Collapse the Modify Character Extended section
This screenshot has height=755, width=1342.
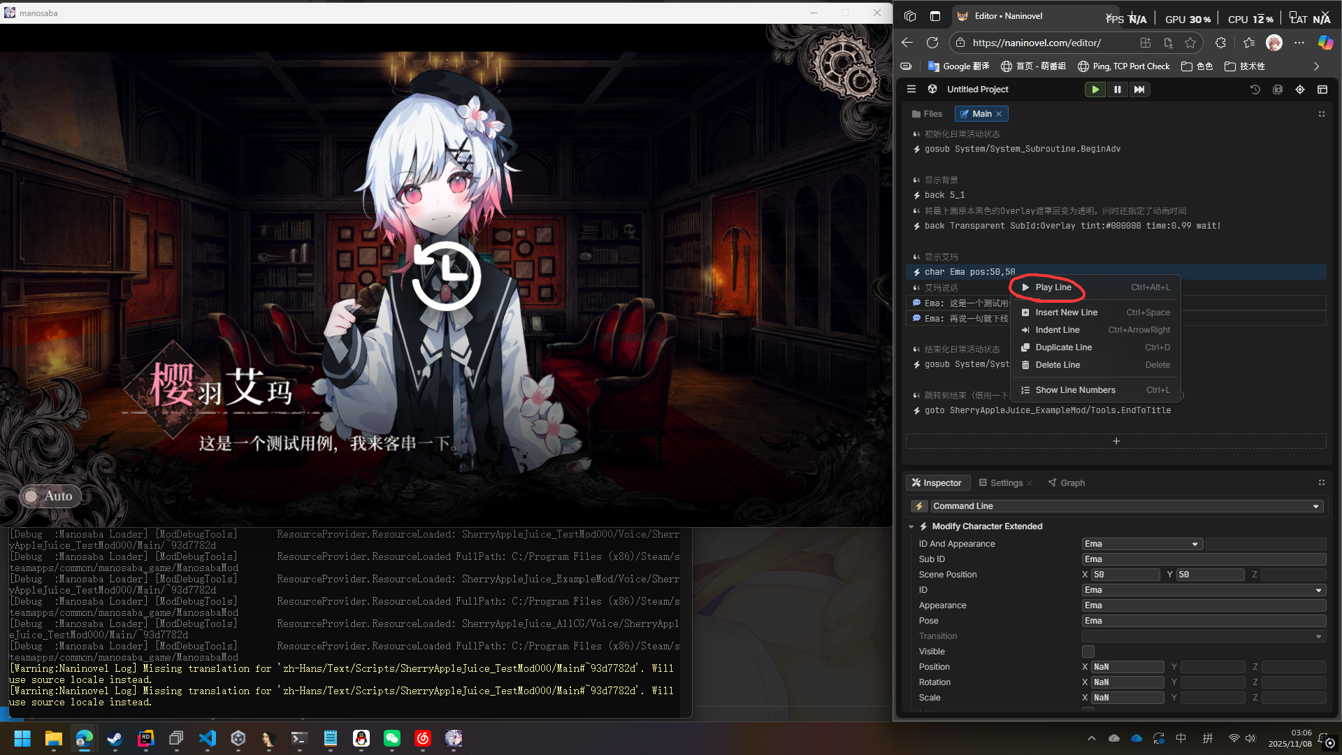coord(911,526)
